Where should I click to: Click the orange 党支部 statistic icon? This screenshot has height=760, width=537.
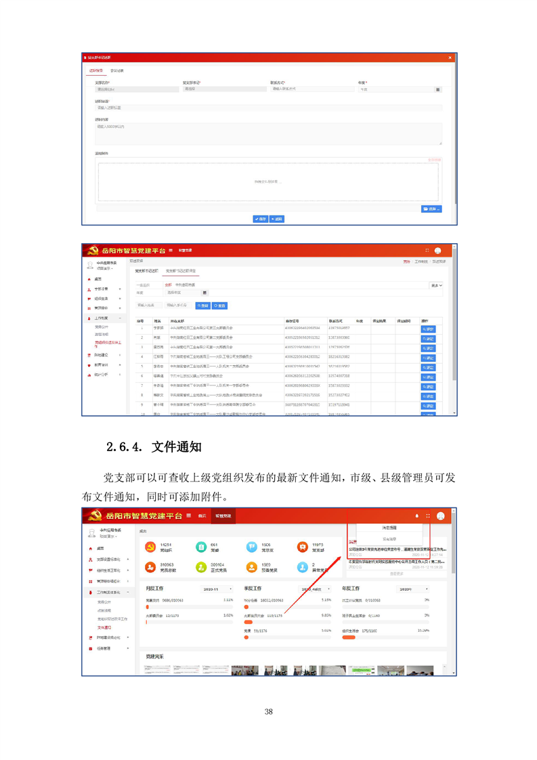(303, 547)
